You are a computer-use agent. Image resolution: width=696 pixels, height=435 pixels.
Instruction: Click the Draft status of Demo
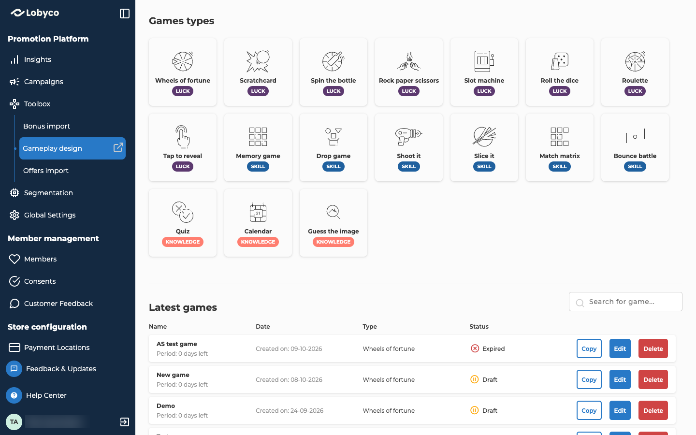pyautogui.click(x=484, y=410)
